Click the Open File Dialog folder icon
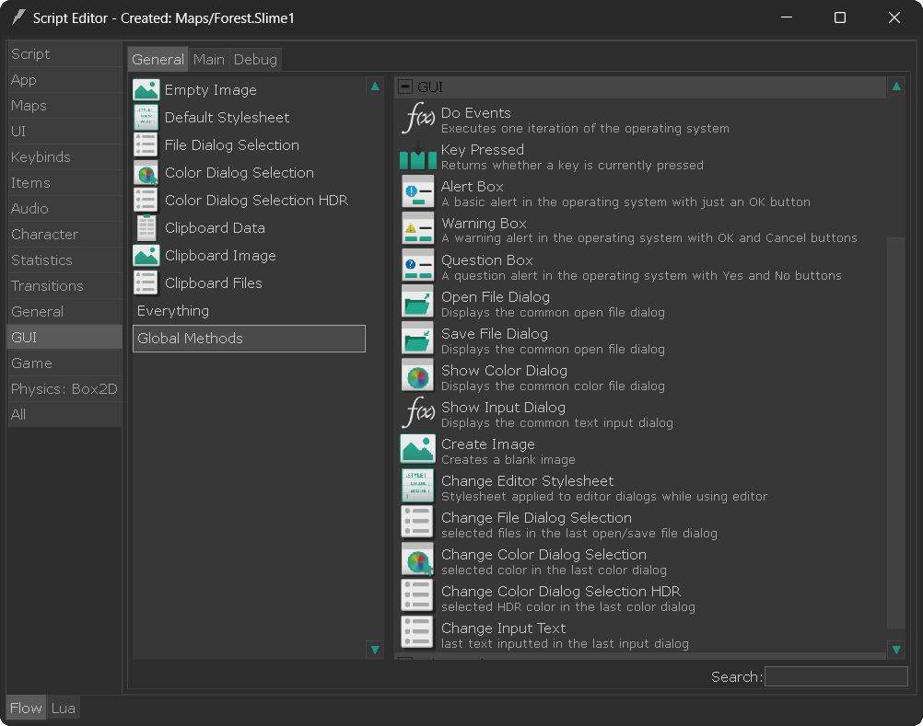 [417, 302]
